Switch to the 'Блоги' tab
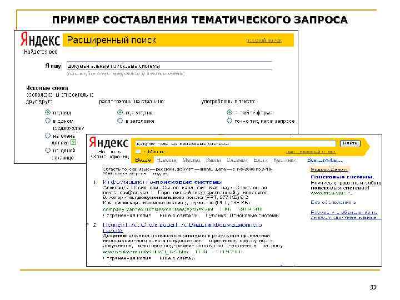Image resolution: width=400 pixels, height=300 pixels. (x=261, y=160)
